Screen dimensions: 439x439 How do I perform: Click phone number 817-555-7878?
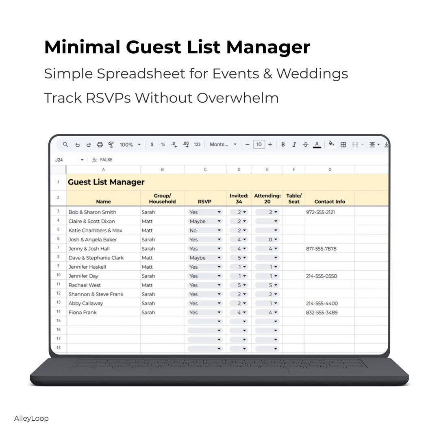(x=321, y=249)
